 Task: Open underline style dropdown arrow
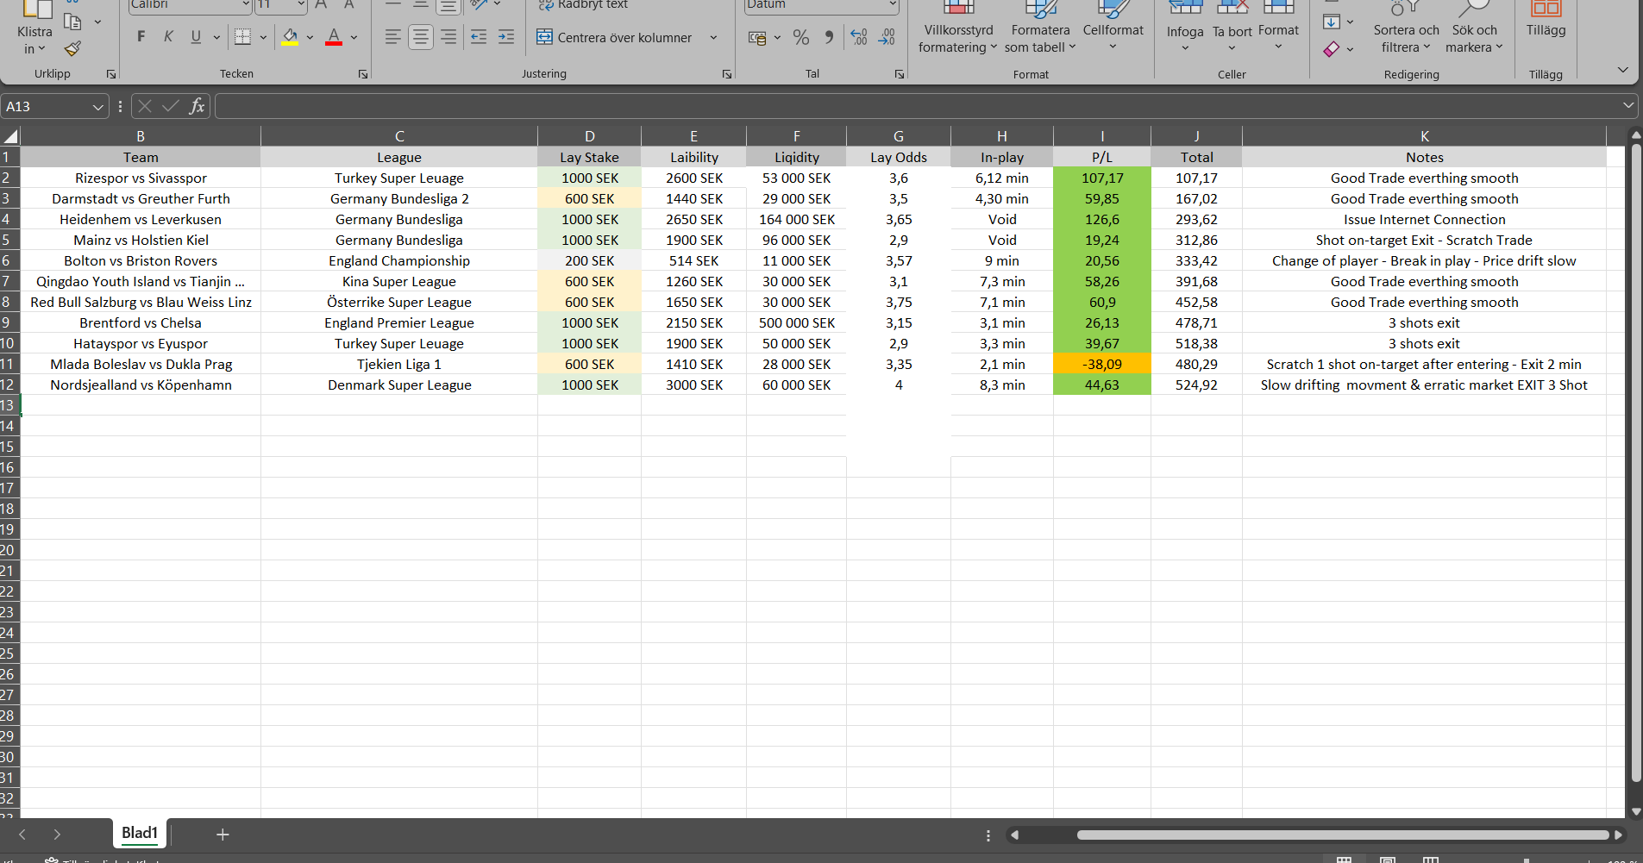[x=216, y=37]
